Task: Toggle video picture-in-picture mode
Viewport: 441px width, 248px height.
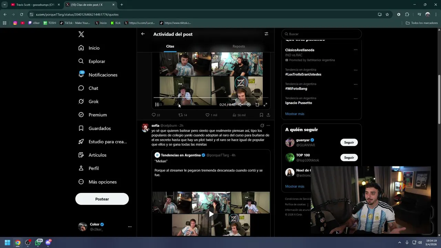Action: (x=257, y=104)
